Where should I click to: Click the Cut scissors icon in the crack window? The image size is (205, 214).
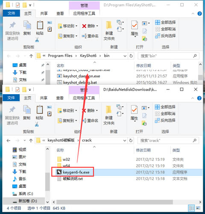pos(37,124)
